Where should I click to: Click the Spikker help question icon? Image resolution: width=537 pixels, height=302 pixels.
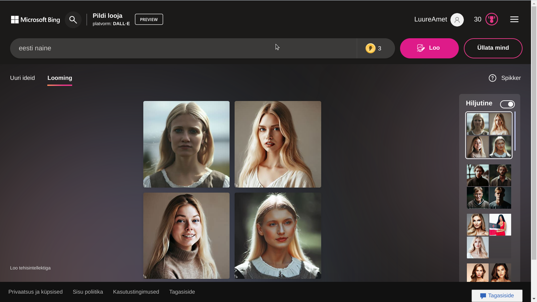(x=492, y=78)
